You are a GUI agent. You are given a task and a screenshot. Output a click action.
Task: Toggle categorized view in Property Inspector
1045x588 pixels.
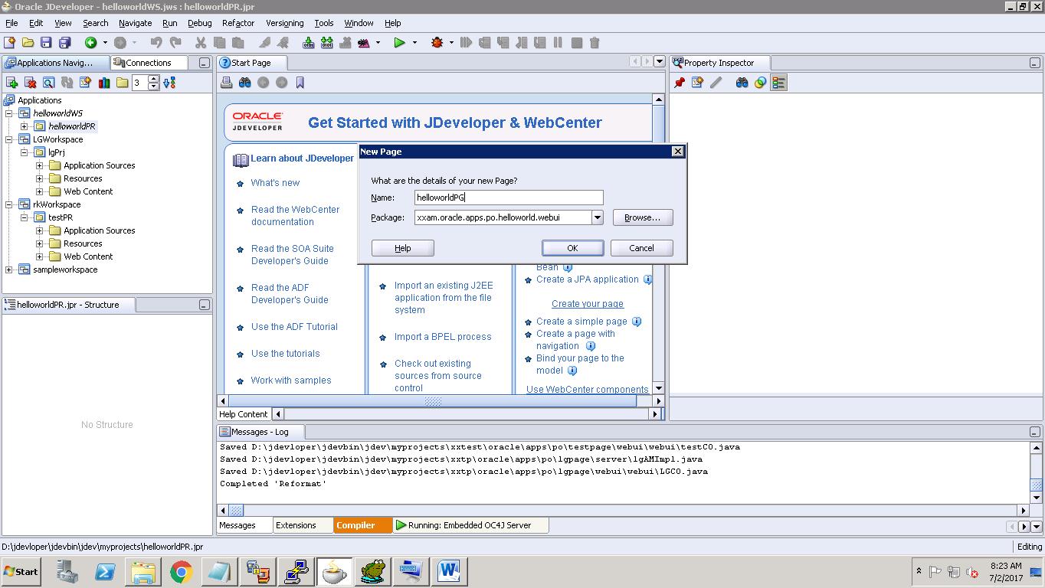click(778, 82)
